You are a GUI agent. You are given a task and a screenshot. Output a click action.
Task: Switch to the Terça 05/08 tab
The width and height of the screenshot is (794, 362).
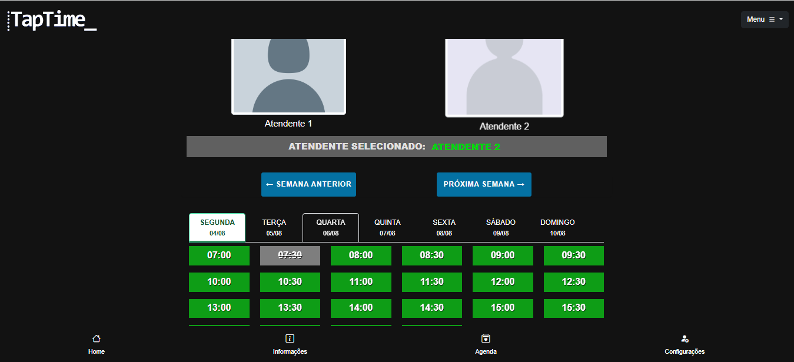[x=274, y=227]
